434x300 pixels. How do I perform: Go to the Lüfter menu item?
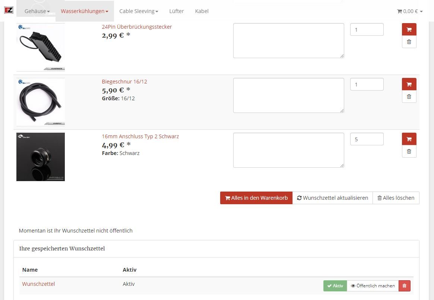[176, 11]
